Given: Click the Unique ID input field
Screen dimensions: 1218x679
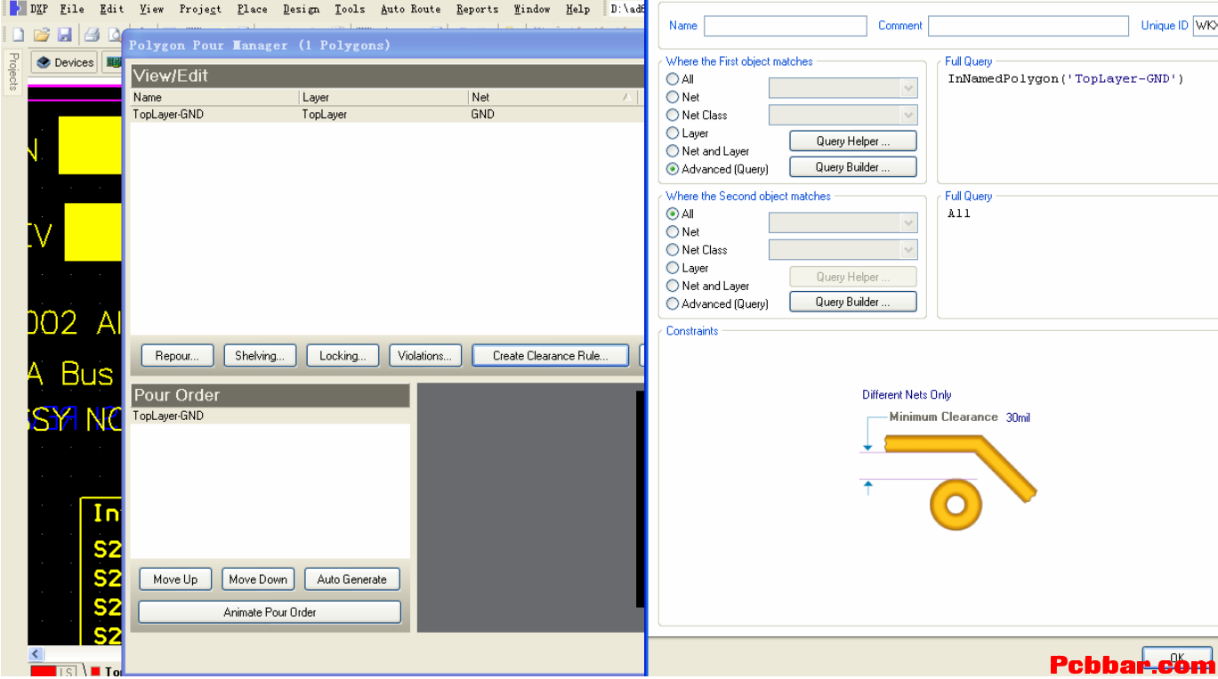Looking at the screenshot, I should click(x=1206, y=26).
